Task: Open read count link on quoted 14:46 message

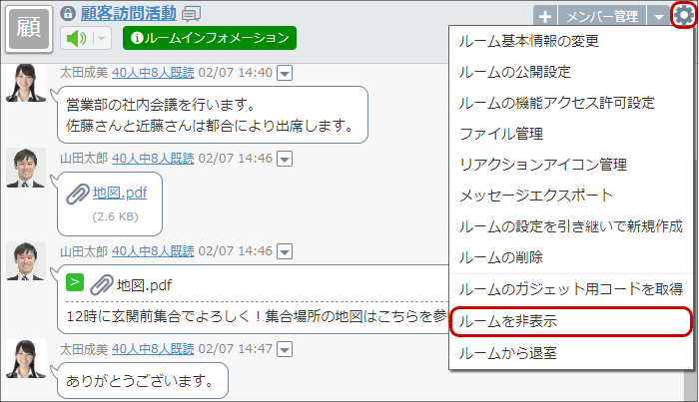Action: 153,251
